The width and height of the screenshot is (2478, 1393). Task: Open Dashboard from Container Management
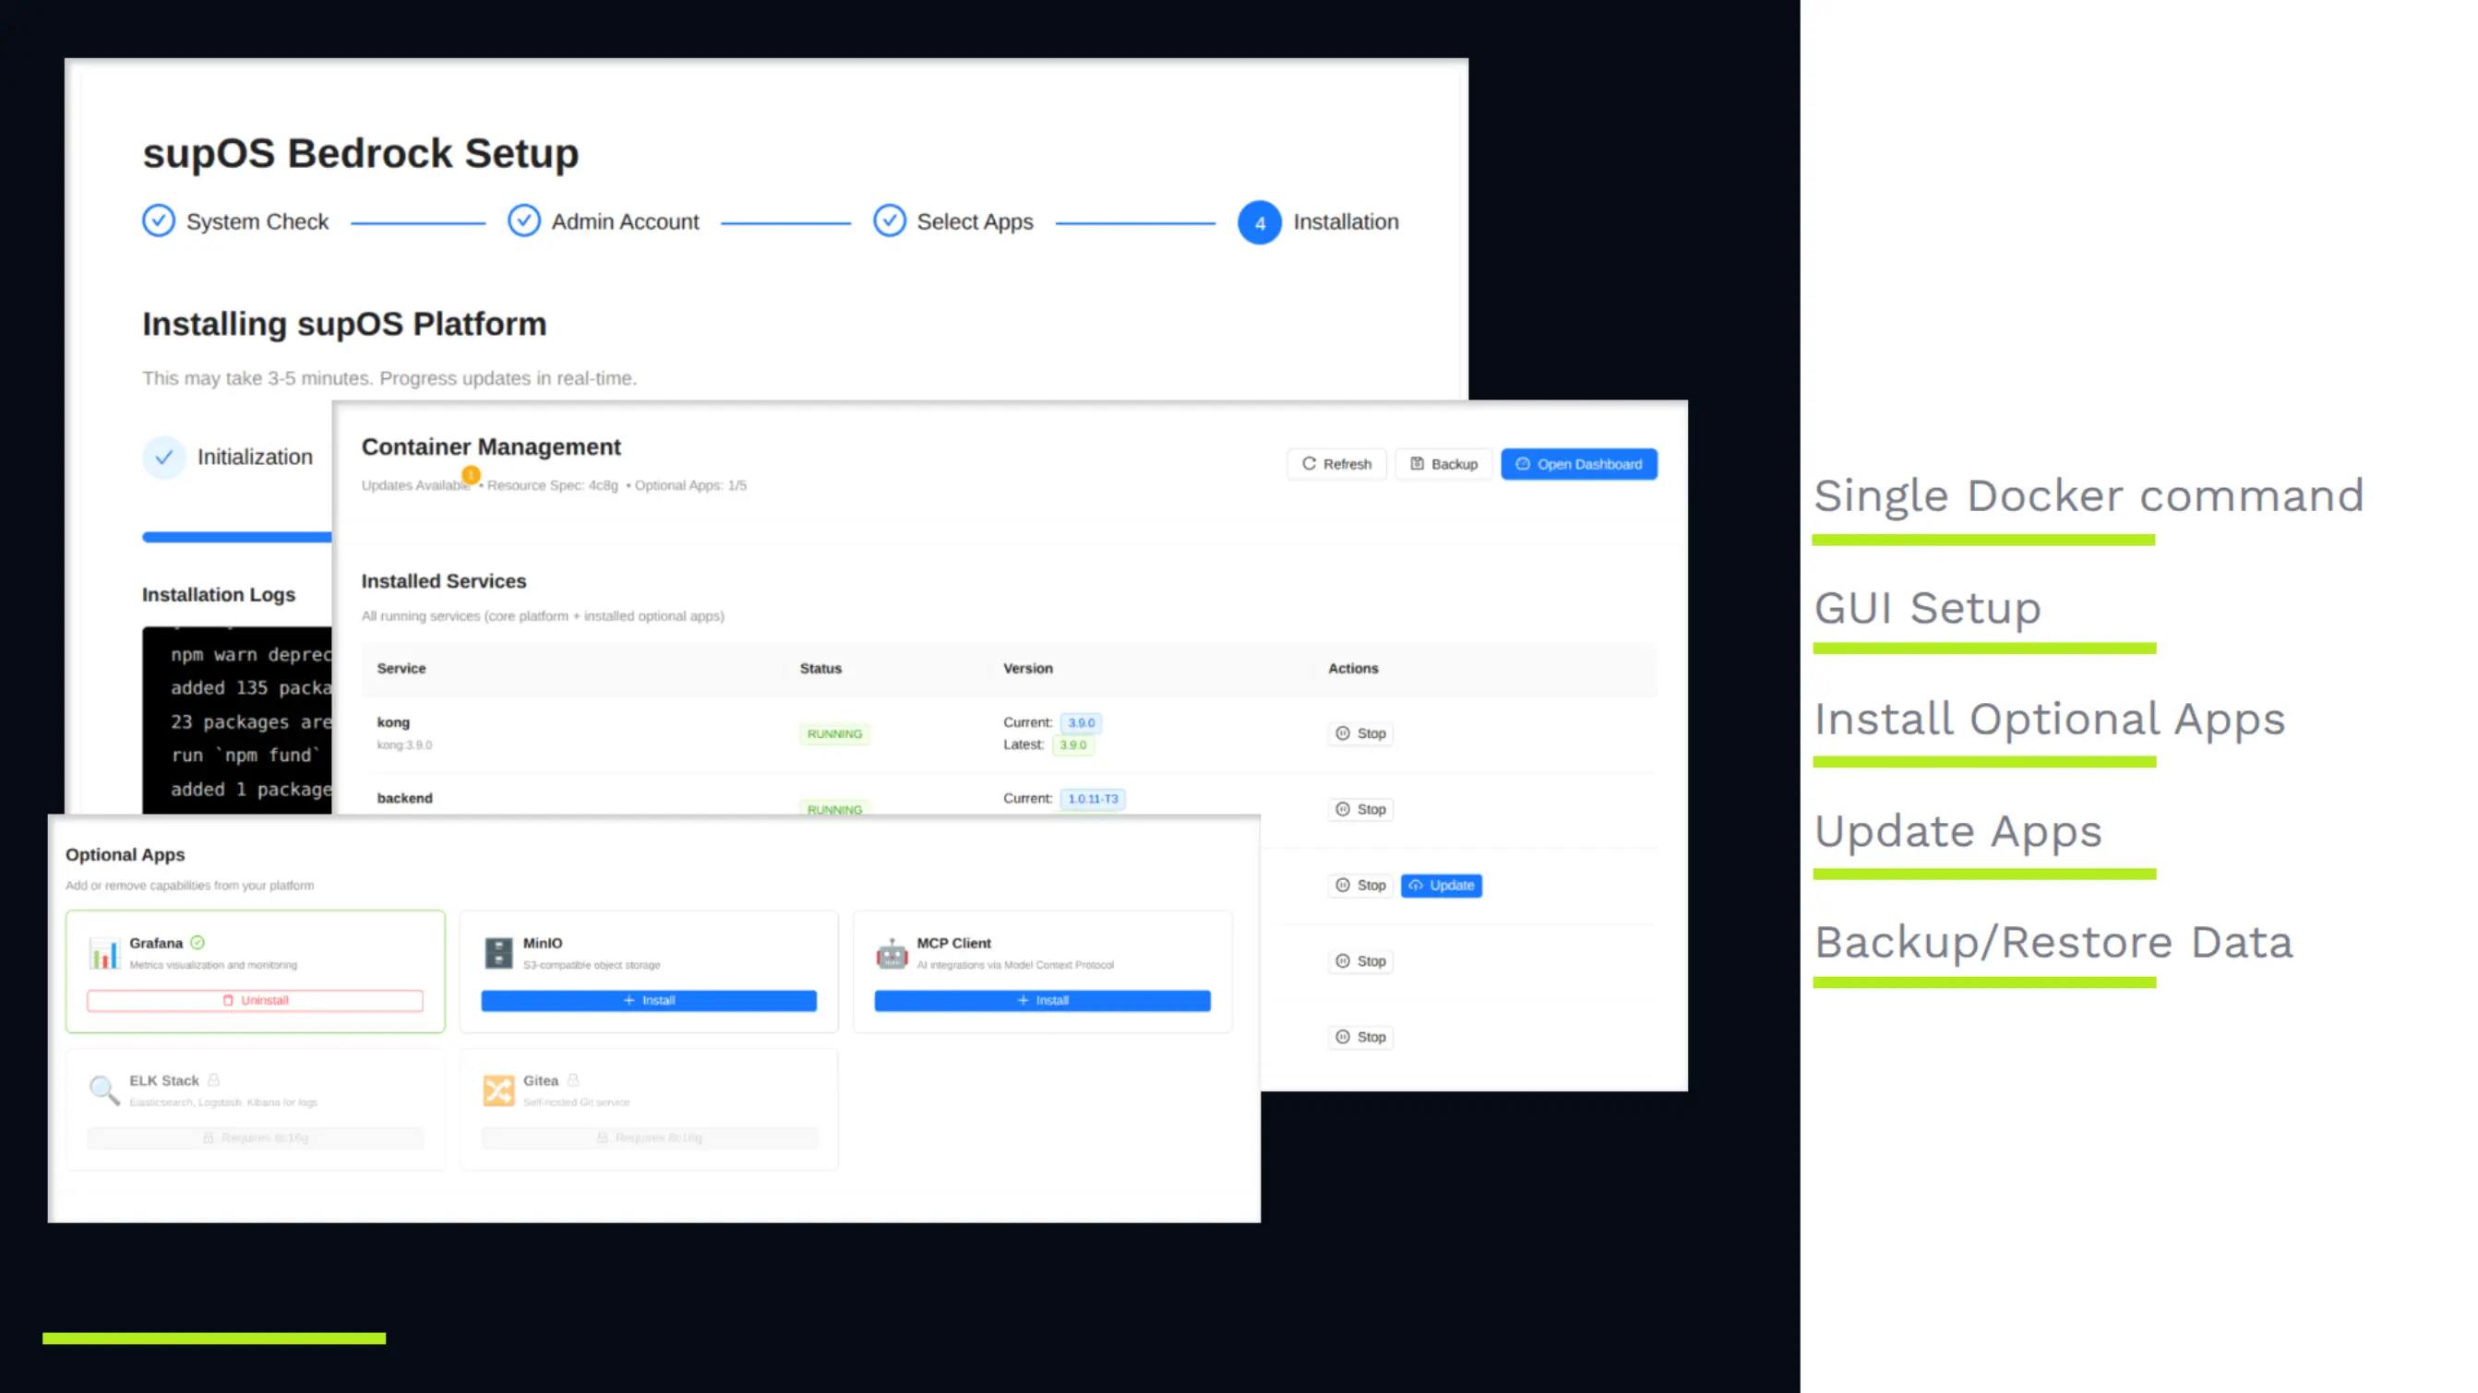(1578, 463)
